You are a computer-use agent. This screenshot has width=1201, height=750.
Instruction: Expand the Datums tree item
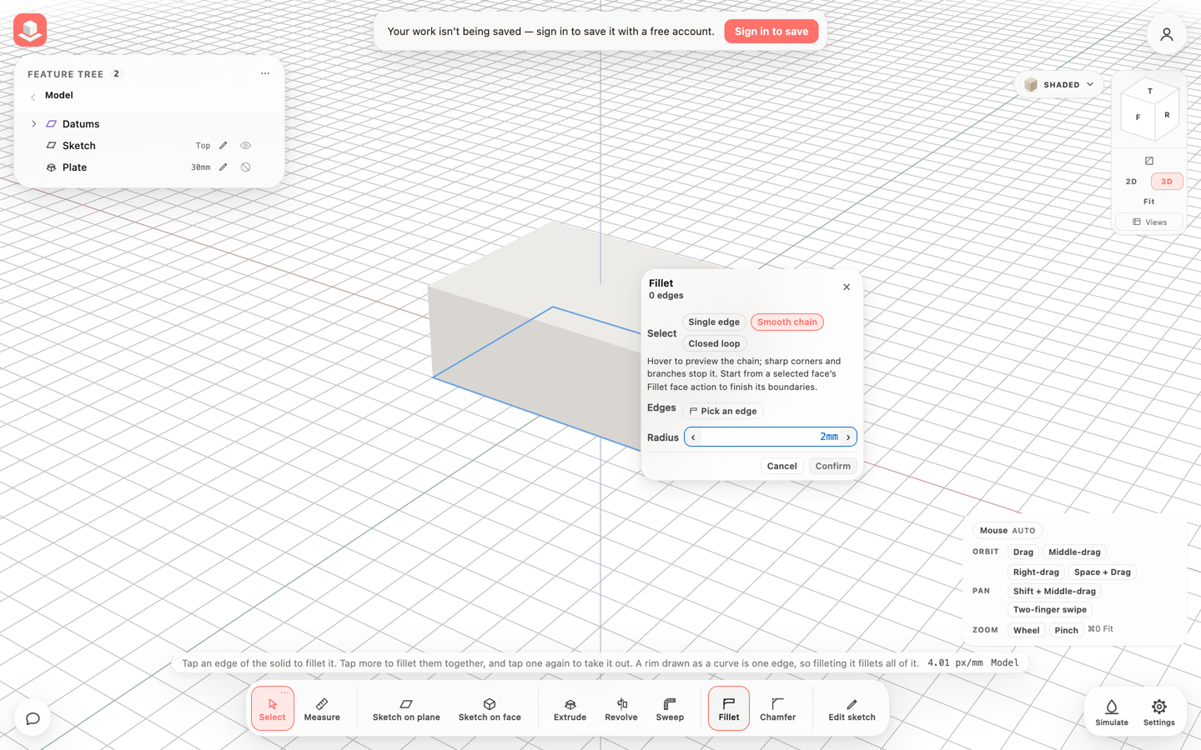point(33,124)
